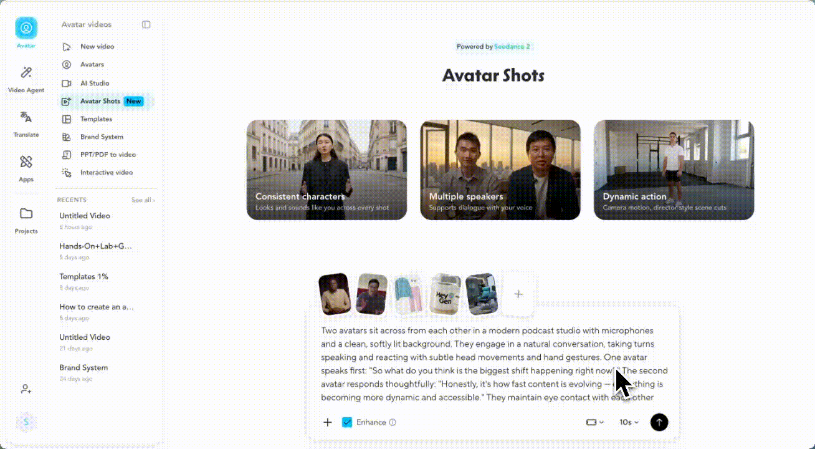Open Brand System from the sidebar menu

(102, 137)
